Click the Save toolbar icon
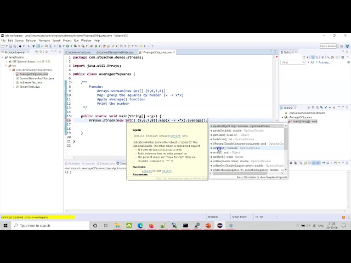Image resolution: width=351 pixels, height=263 pixels. (x=10, y=46)
